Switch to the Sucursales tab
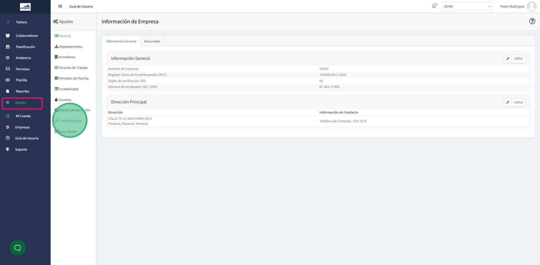The width and height of the screenshot is (540, 265). [x=152, y=41]
